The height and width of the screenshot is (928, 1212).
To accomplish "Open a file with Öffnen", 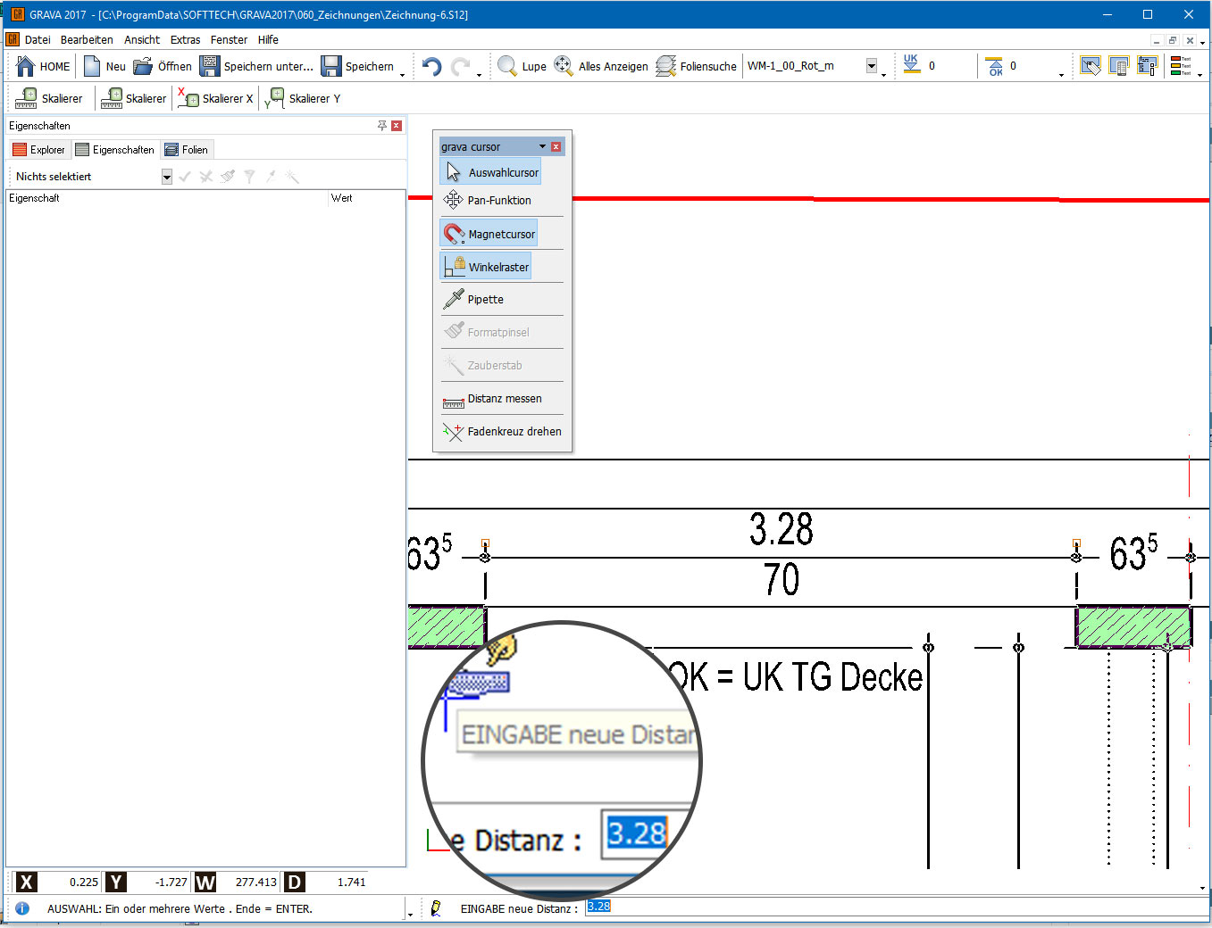I will pyautogui.click(x=163, y=66).
